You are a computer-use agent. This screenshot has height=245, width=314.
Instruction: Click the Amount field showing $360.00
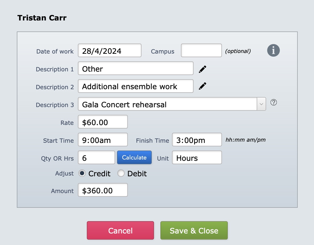(103, 190)
